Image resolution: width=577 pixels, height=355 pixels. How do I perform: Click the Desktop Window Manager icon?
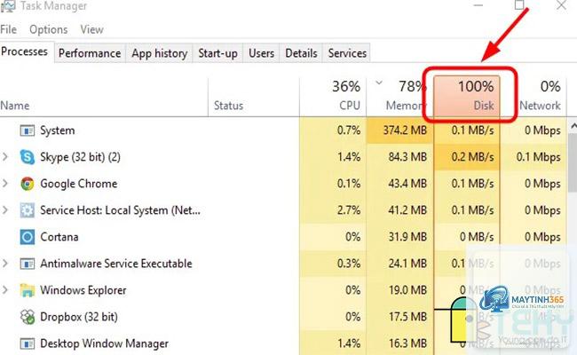28,343
